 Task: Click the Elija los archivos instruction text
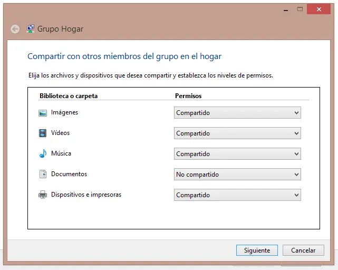[151, 75]
